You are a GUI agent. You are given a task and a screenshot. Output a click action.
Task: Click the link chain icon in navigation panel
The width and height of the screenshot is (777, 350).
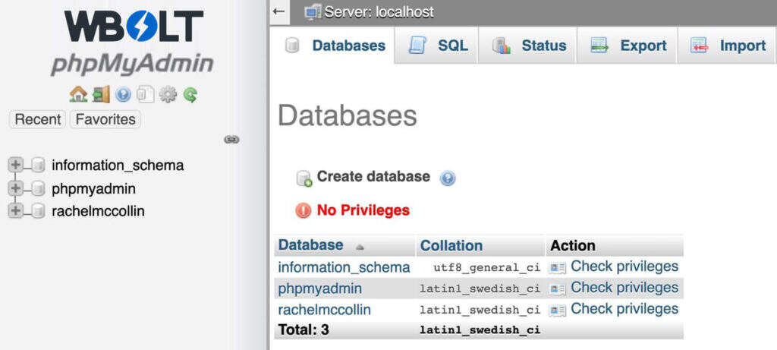pyautogui.click(x=232, y=140)
